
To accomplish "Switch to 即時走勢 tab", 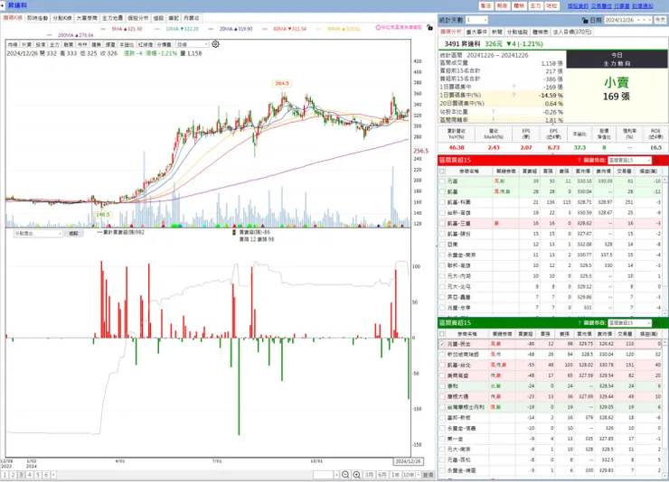I will pyautogui.click(x=38, y=18).
